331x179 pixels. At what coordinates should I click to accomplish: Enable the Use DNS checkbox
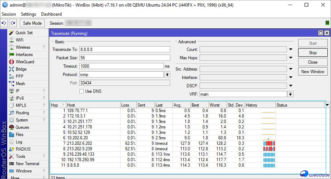pos(82,91)
